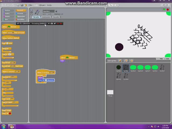Click the globe language icon in toolbar
The height and width of the screenshot is (129, 172).
coord(18,5)
